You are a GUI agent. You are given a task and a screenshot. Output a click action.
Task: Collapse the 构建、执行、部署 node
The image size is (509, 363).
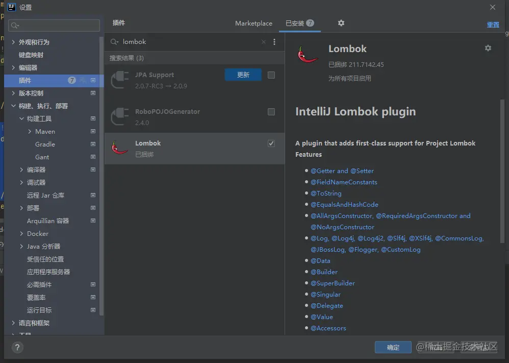pyautogui.click(x=13, y=106)
